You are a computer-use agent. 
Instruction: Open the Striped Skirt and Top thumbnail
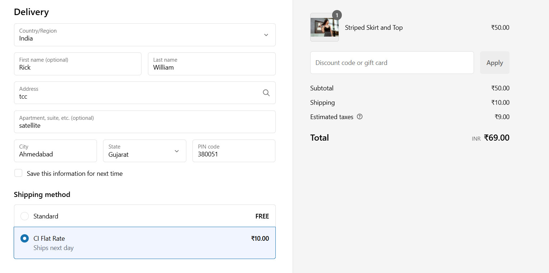click(324, 27)
